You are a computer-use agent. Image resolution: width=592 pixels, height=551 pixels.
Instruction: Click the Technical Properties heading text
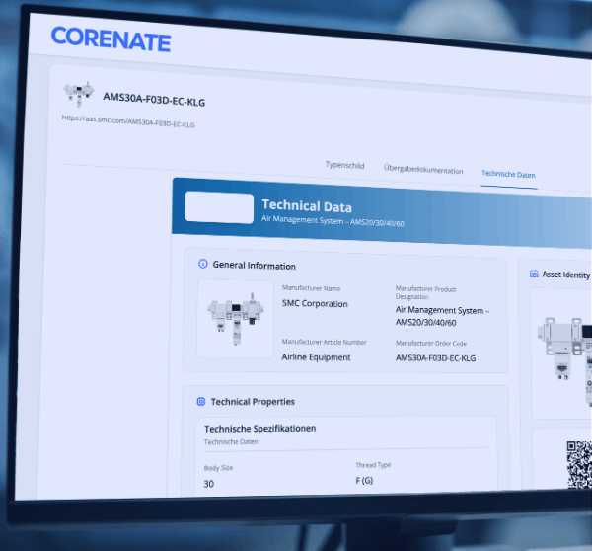point(253,401)
